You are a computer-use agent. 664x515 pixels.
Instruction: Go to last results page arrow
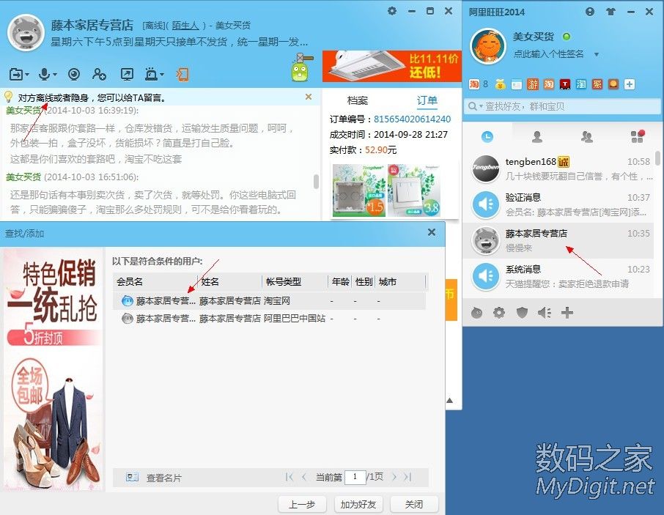(407, 477)
